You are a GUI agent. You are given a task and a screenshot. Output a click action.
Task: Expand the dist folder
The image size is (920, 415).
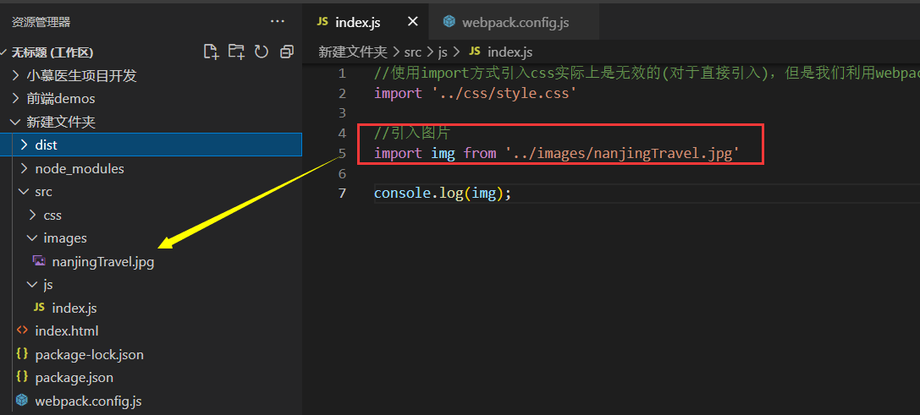[24, 145]
